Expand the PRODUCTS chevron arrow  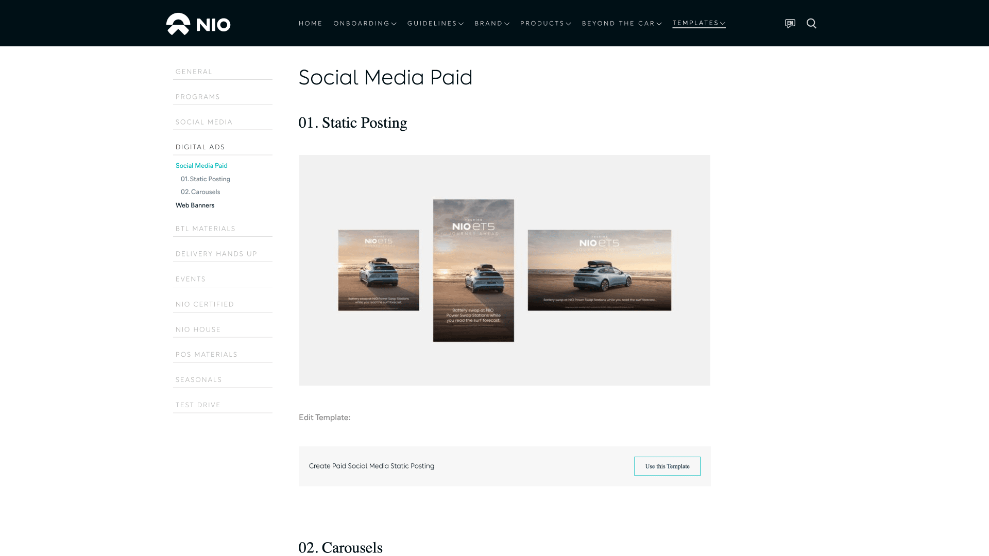(568, 24)
